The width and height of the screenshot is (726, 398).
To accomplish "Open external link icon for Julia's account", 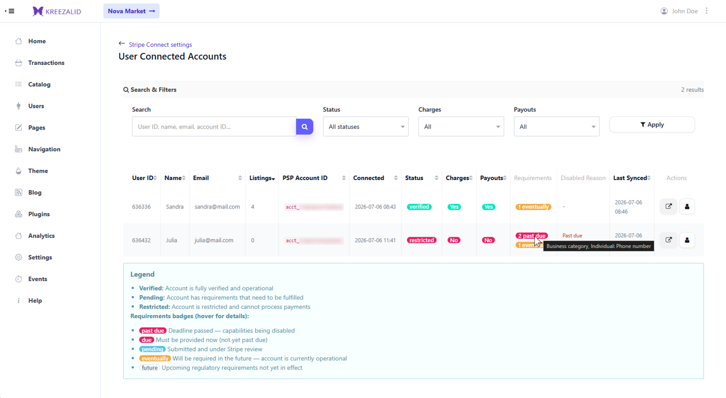I will coord(668,240).
